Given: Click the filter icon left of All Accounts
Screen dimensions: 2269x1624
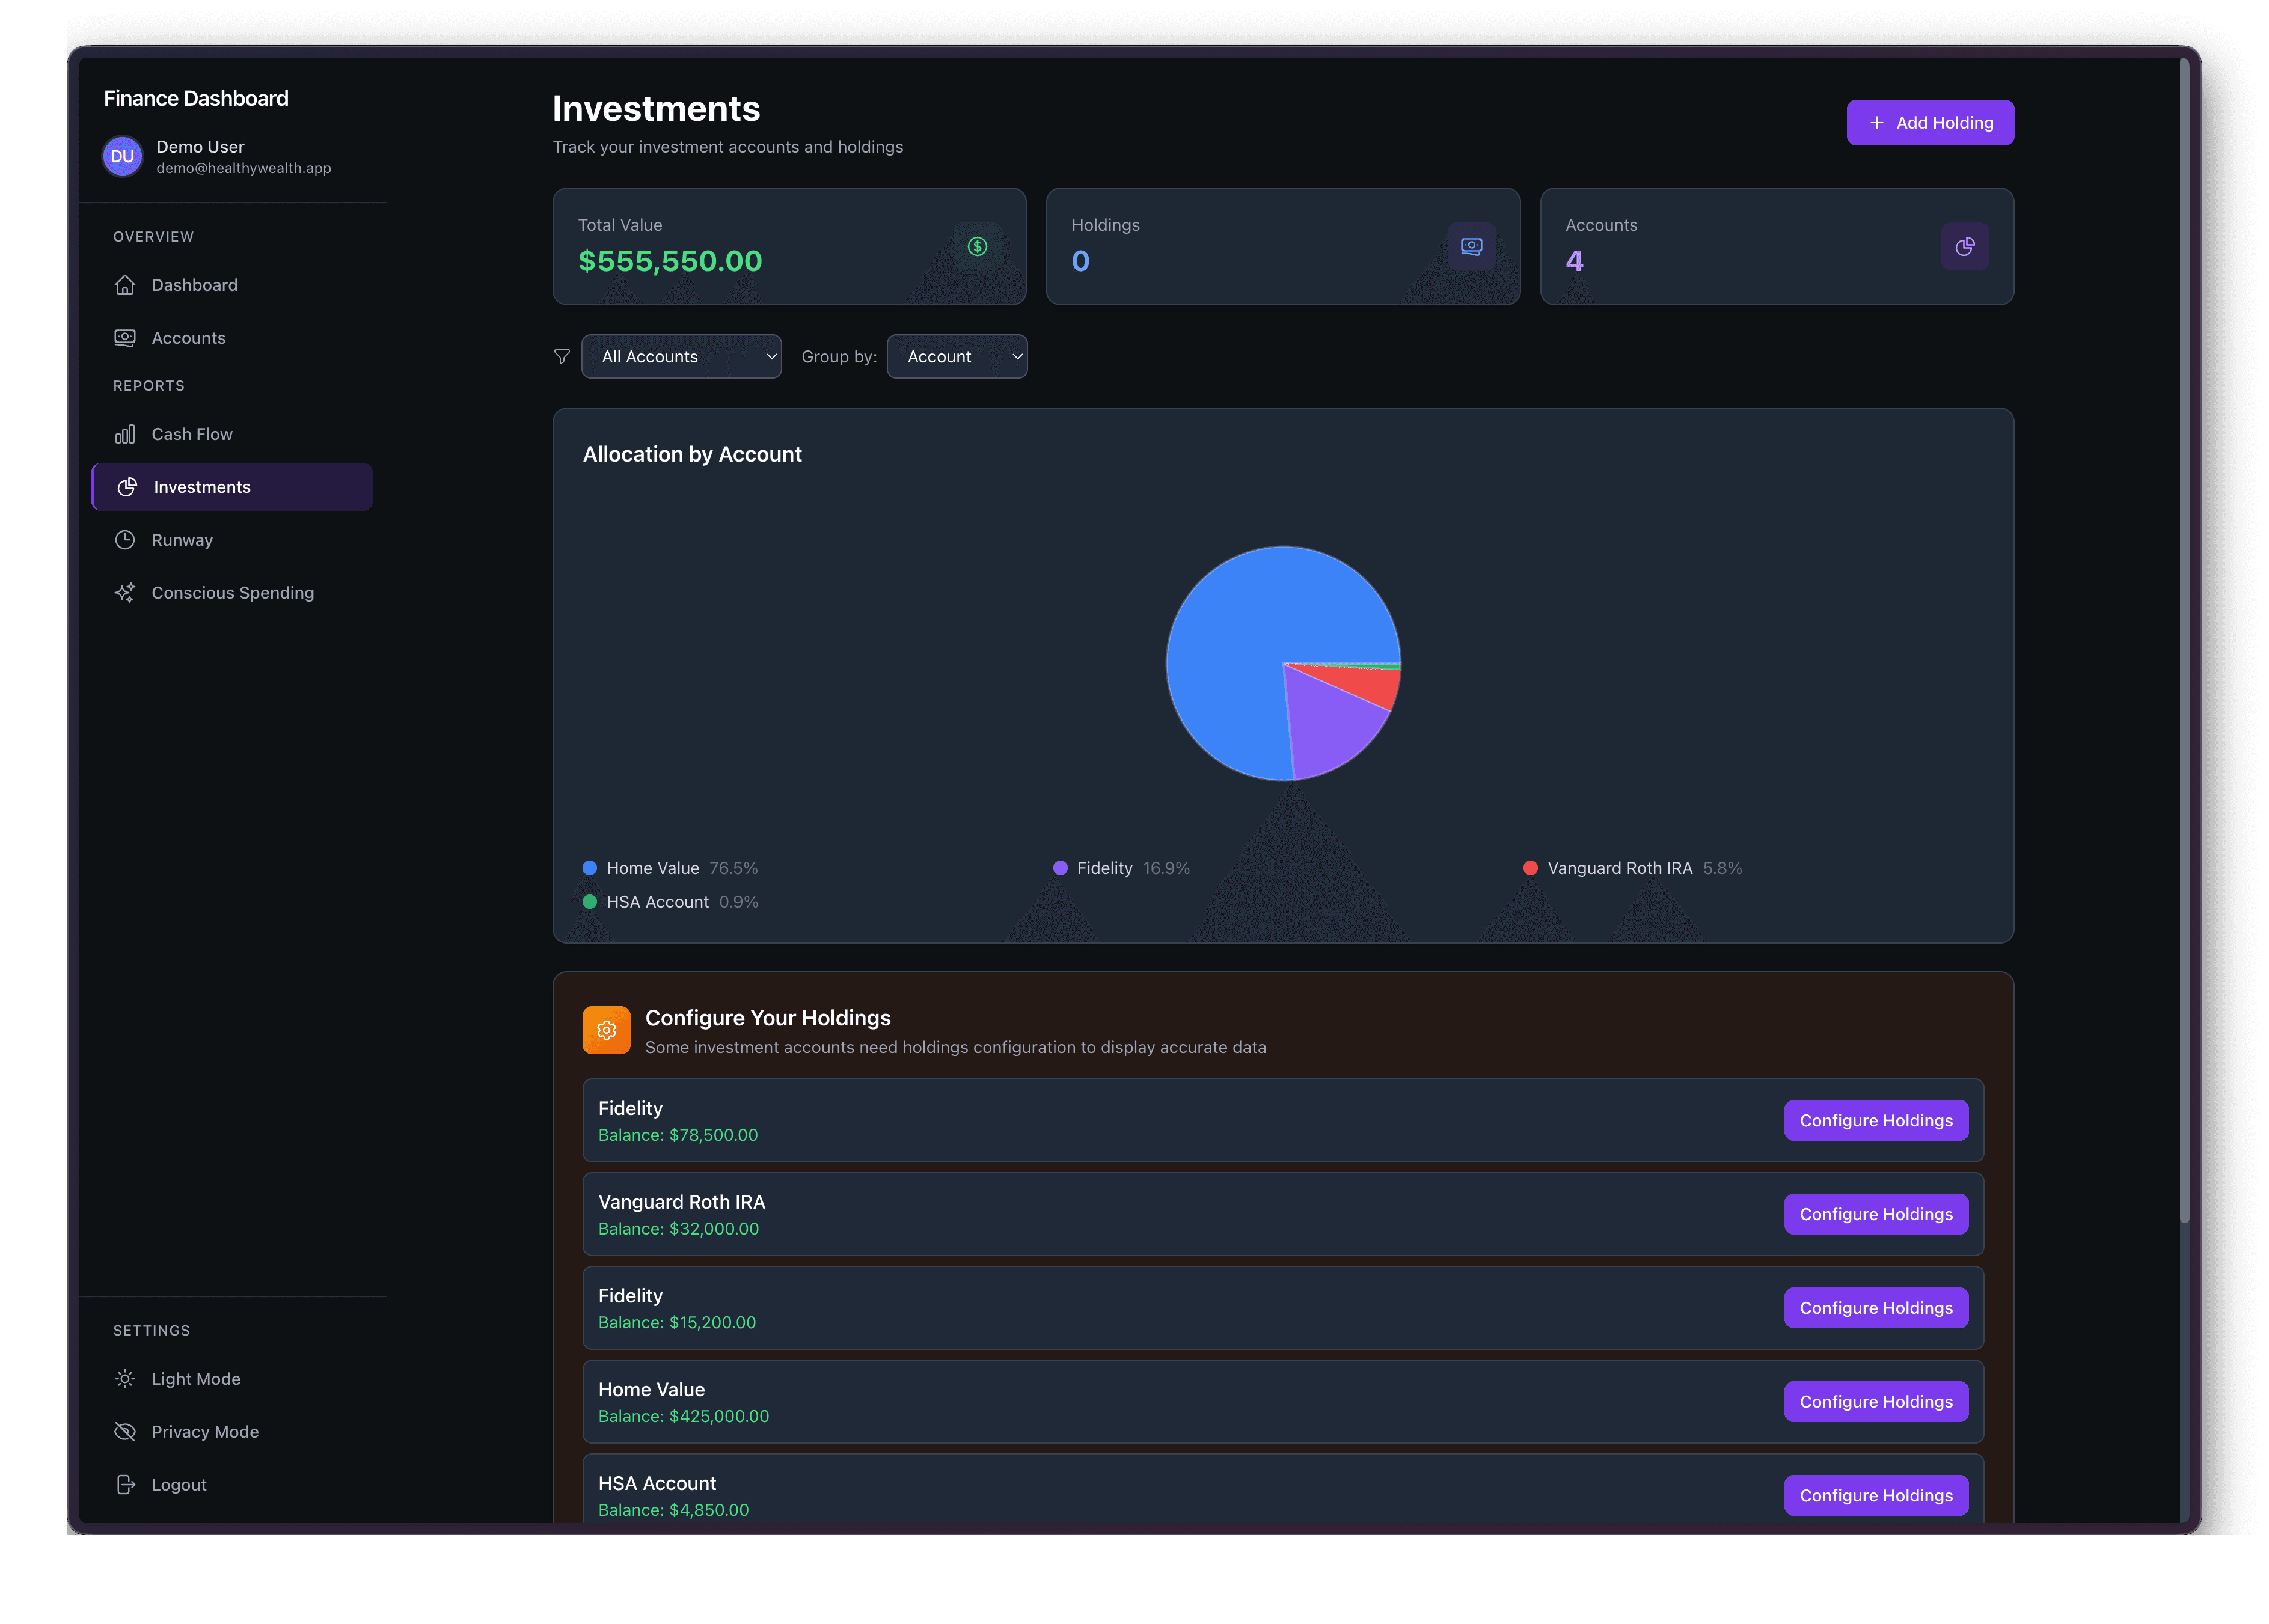Looking at the screenshot, I should tap(562, 356).
